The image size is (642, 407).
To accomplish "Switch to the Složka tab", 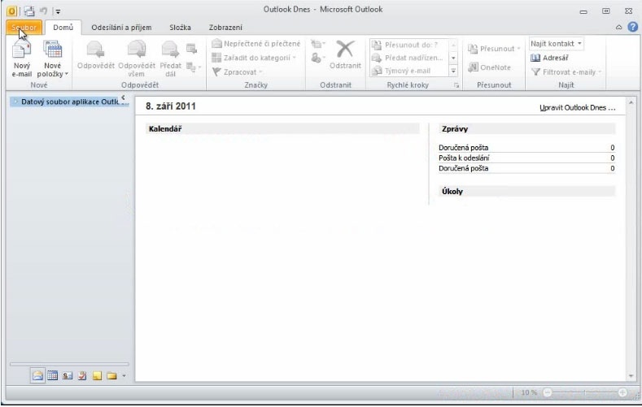I will [x=180, y=28].
